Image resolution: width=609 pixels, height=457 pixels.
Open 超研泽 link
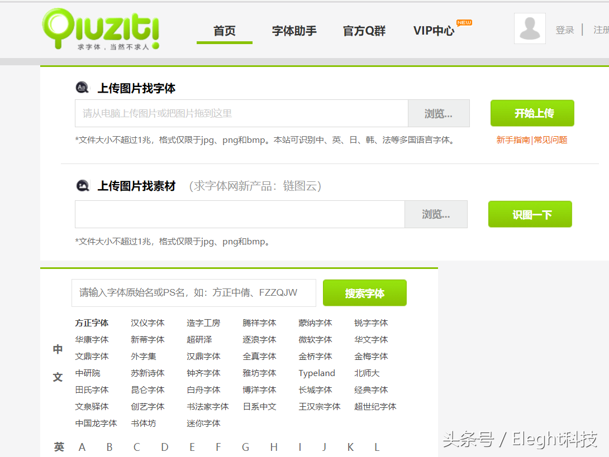(x=199, y=339)
